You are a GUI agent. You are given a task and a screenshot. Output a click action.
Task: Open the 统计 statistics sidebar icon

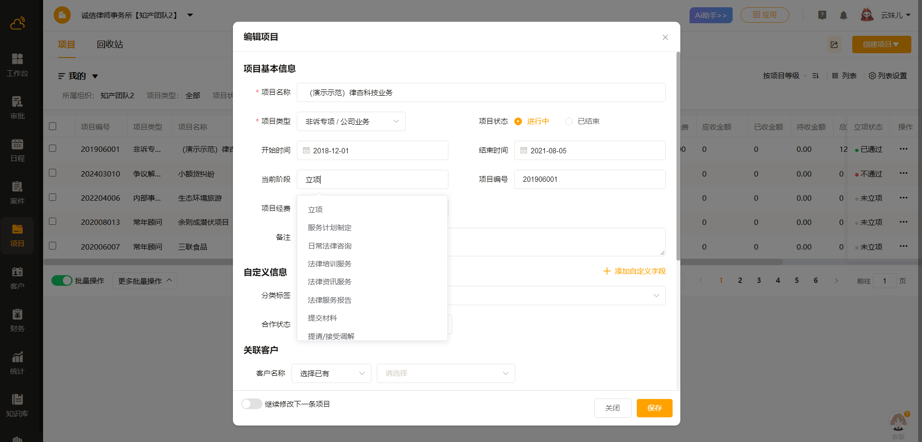tap(17, 363)
